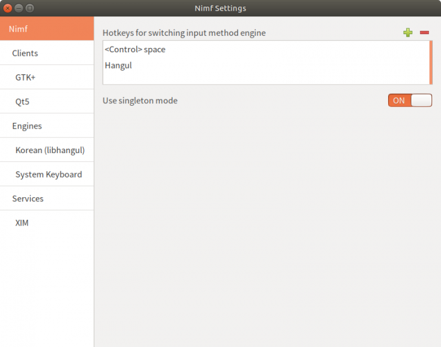This screenshot has height=347, width=441.
Task: Open Qt5 client settings
Action: click(23, 101)
